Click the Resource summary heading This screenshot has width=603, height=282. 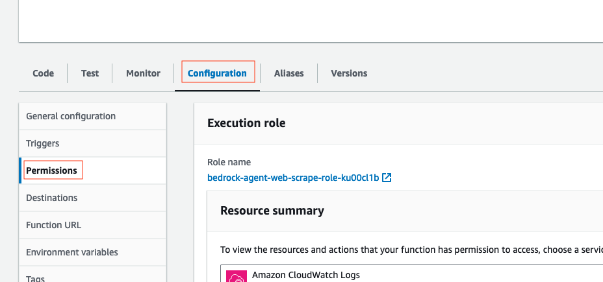(272, 210)
